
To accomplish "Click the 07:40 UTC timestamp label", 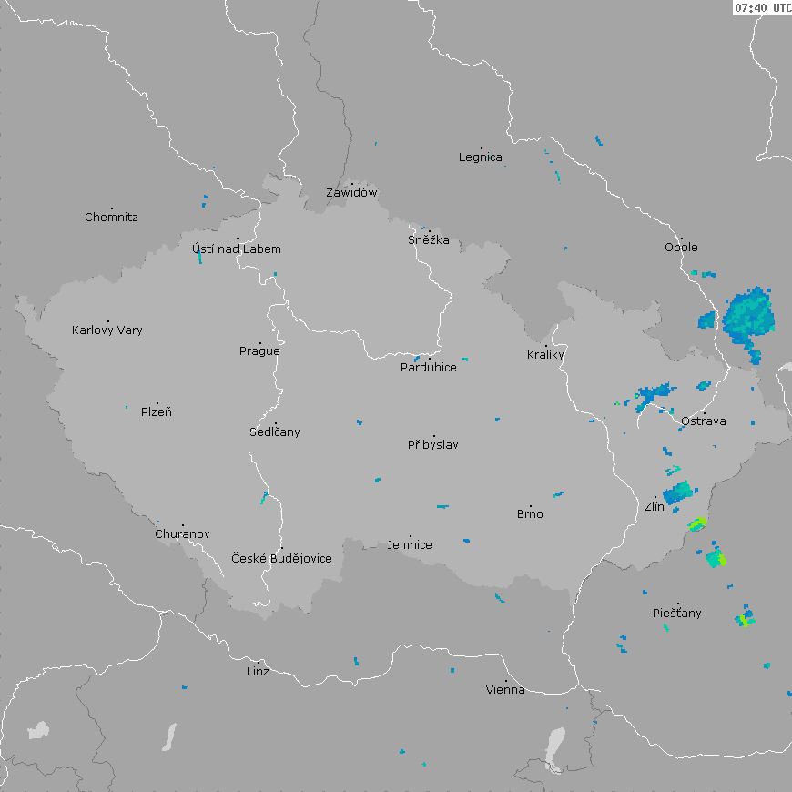I will [x=762, y=7].
